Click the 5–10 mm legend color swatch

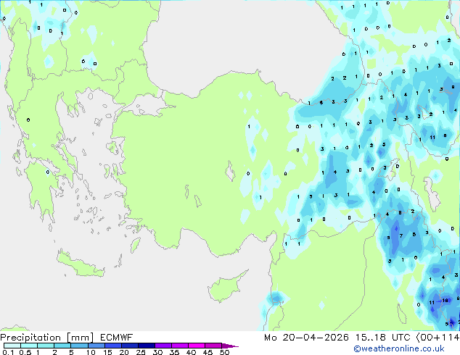(79, 346)
